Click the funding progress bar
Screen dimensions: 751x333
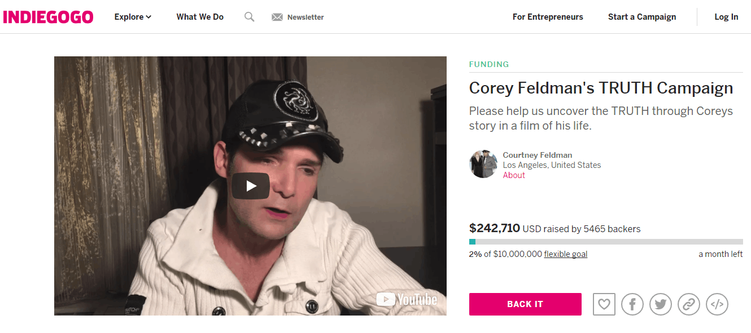(x=606, y=242)
